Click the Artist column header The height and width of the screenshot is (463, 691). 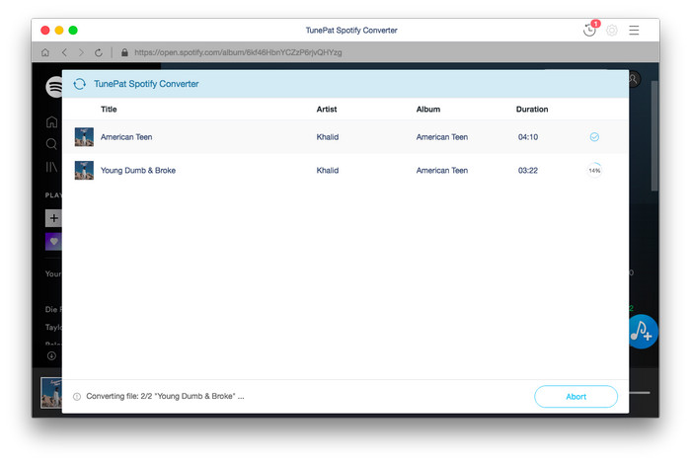[327, 110]
